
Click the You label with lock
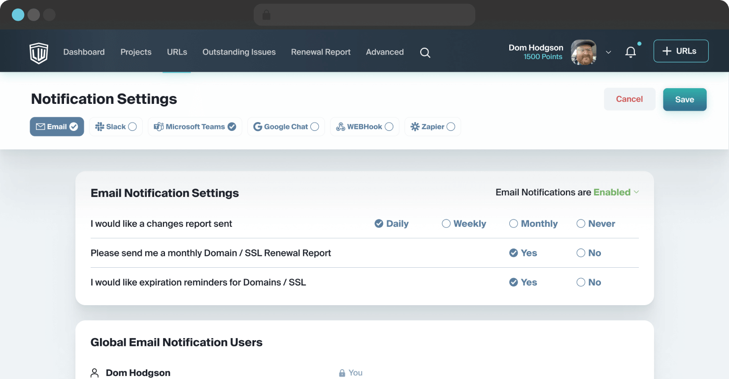(x=351, y=373)
